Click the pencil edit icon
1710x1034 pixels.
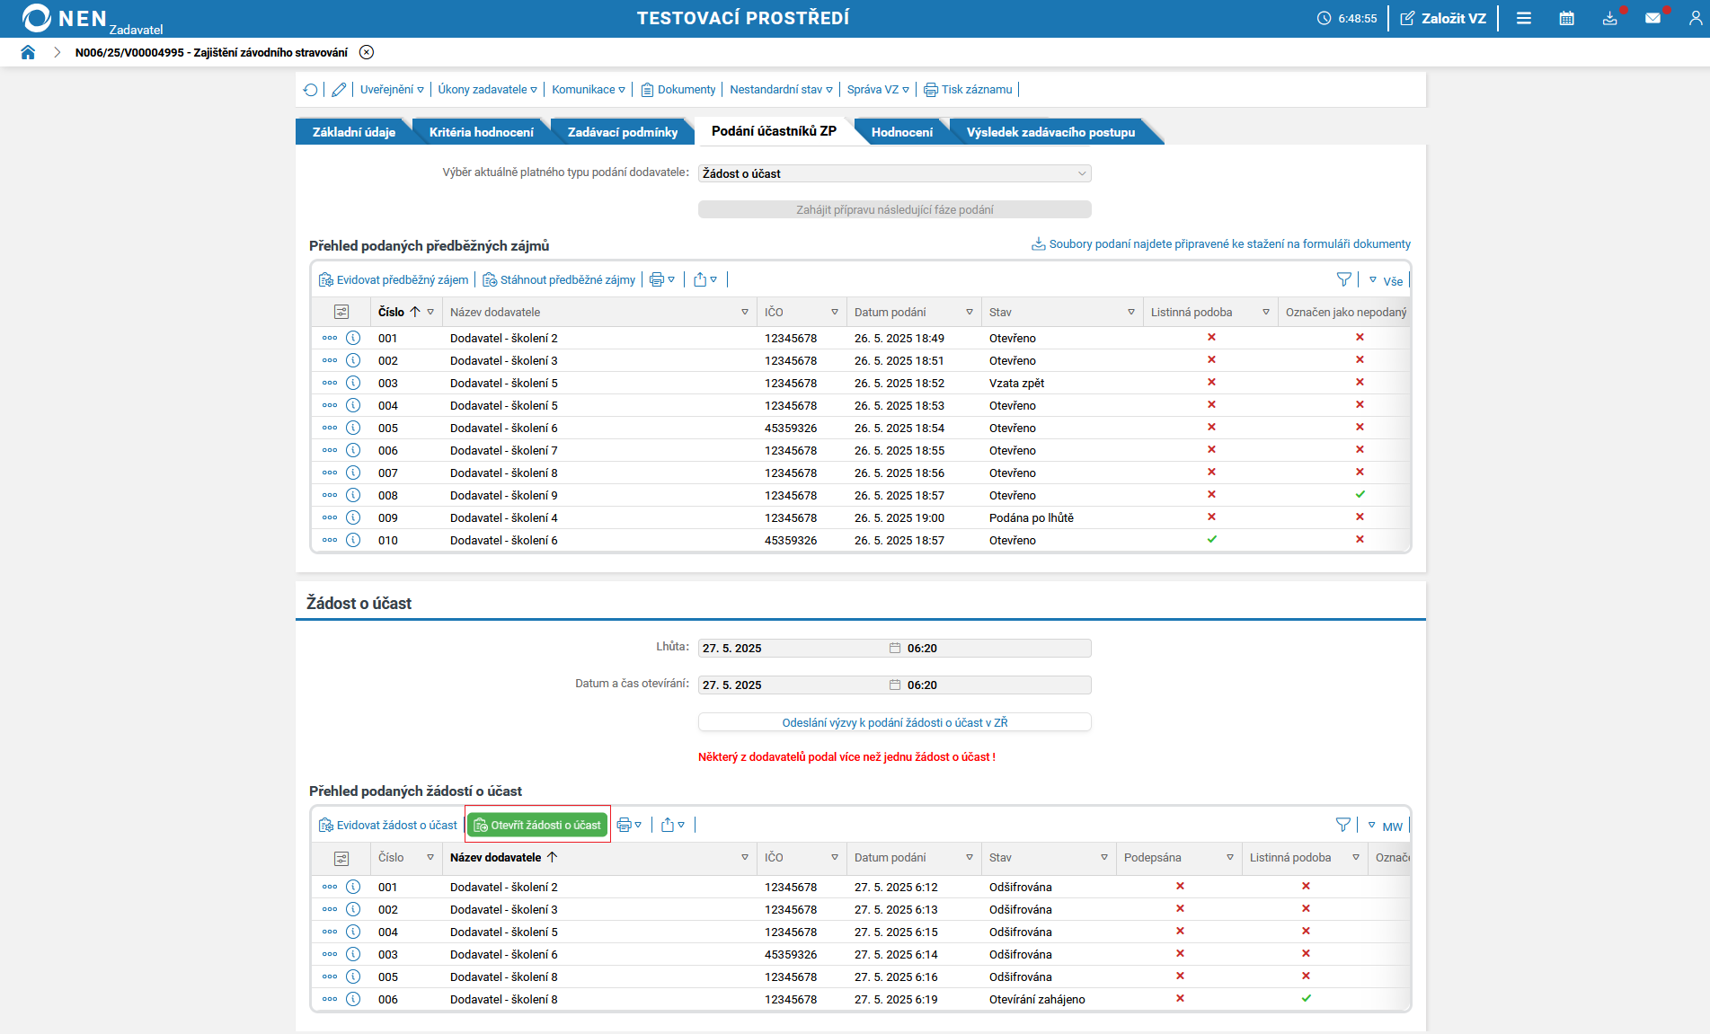(x=339, y=90)
